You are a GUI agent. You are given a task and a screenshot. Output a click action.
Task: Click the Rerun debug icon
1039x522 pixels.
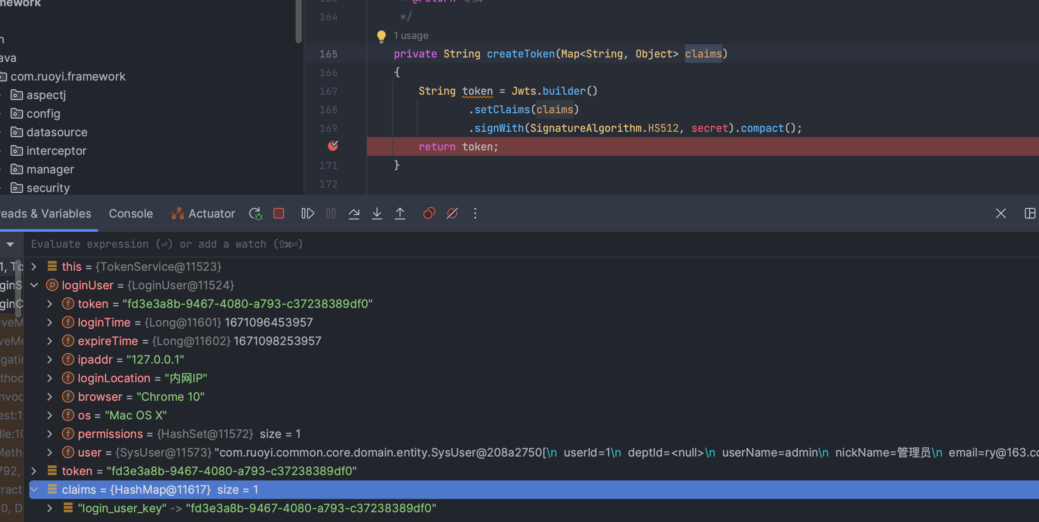click(x=256, y=214)
